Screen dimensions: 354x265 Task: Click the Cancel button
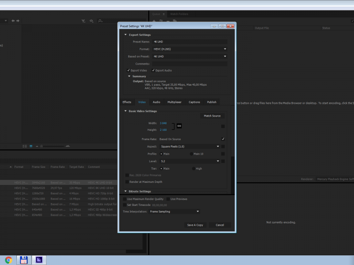220,225
